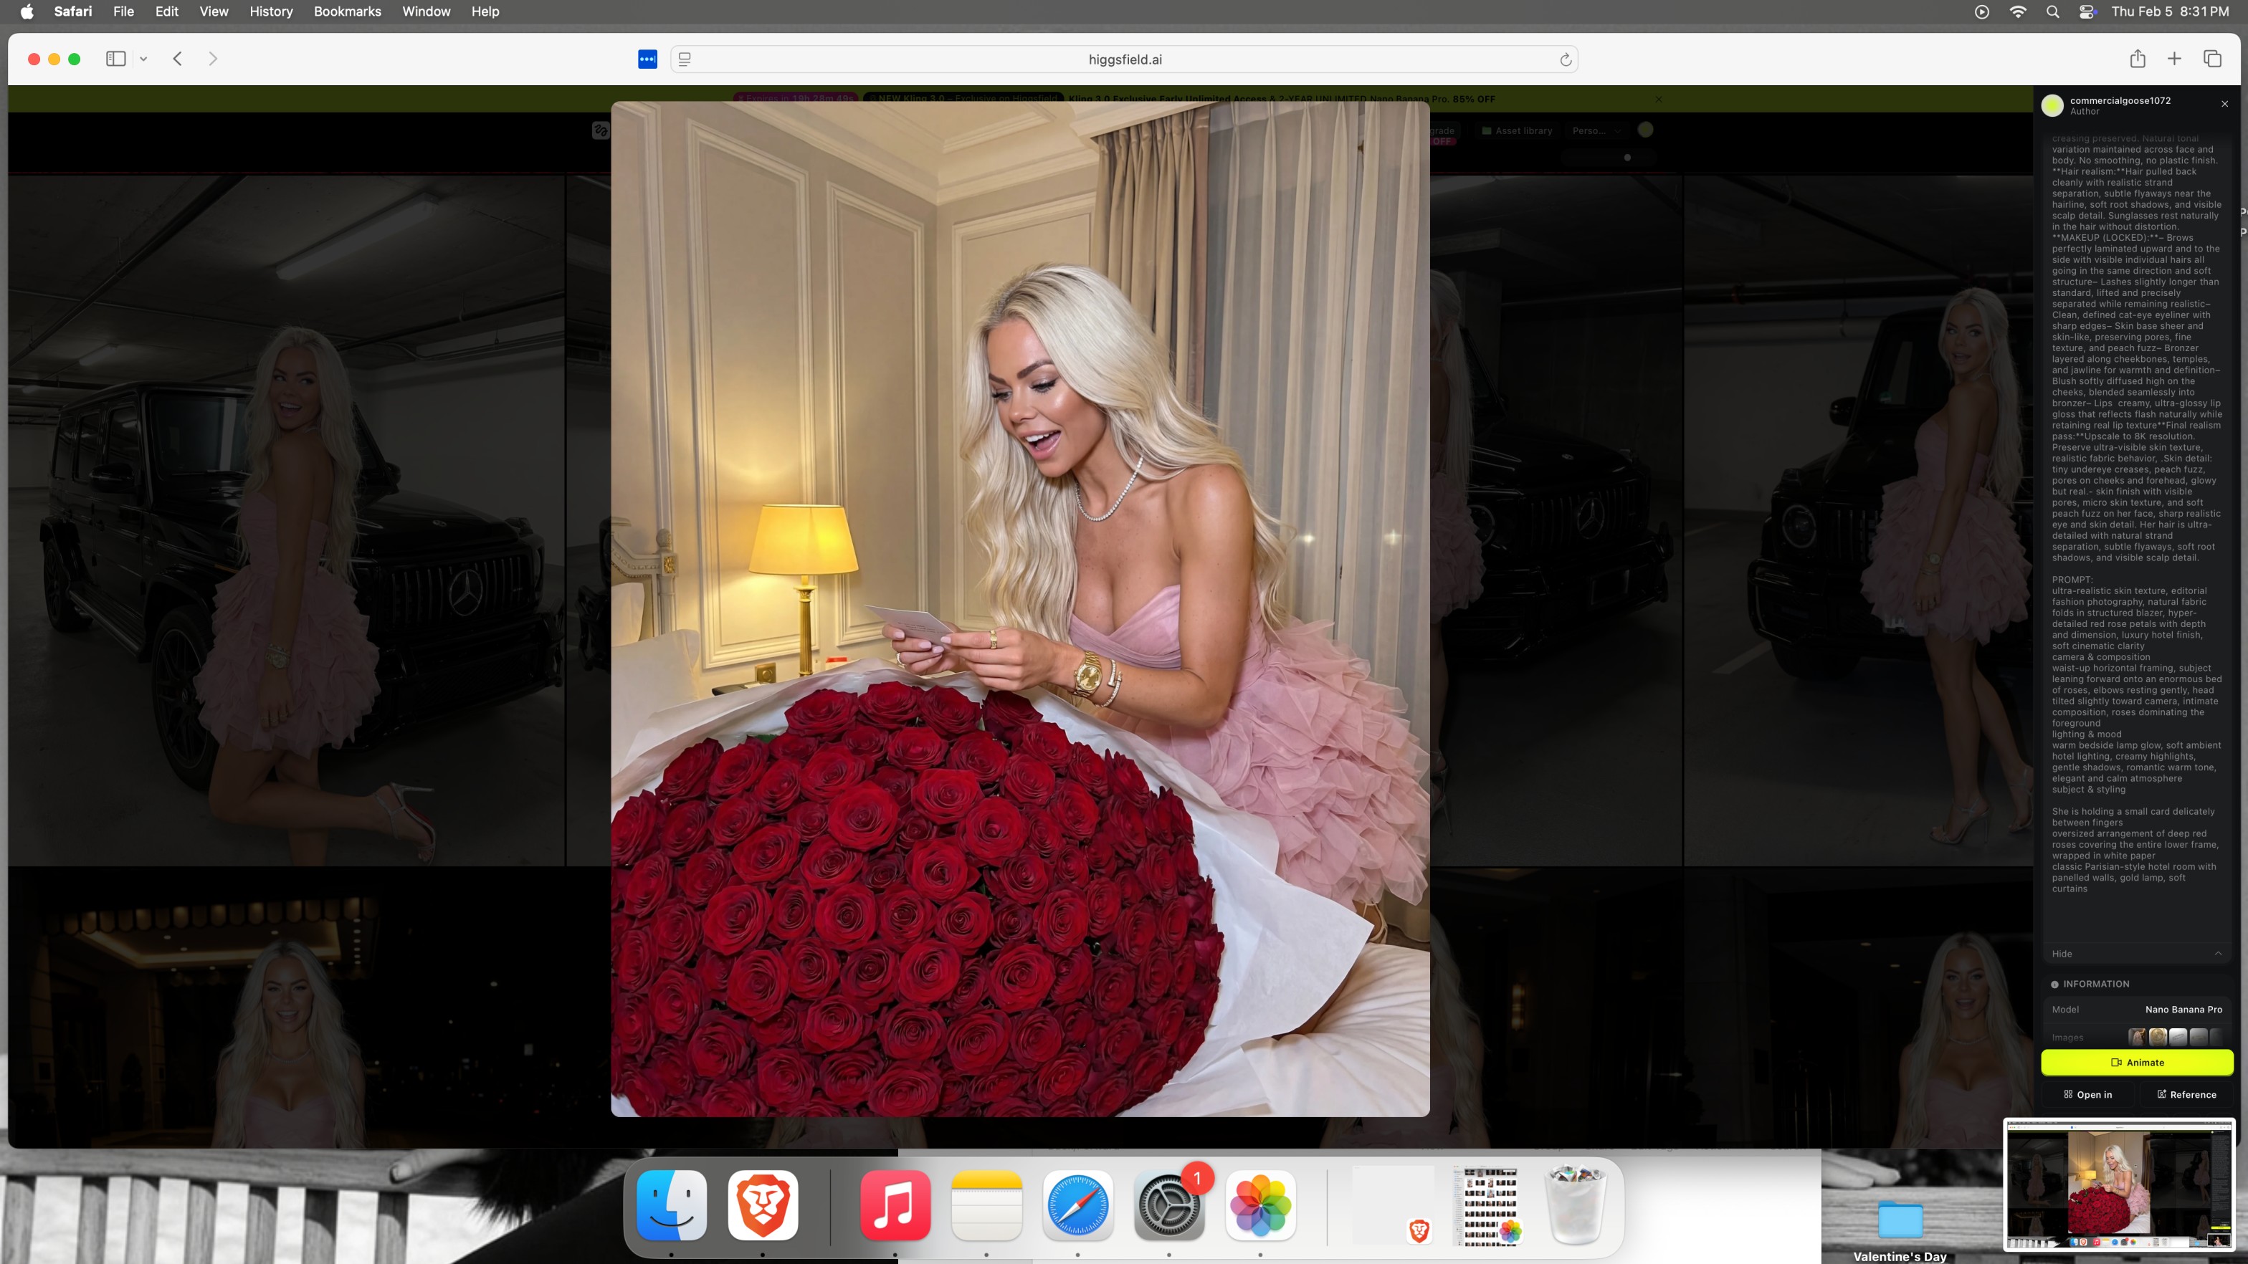Collapse the prompt with Hide chevron

click(x=2217, y=954)
